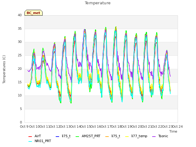Click the Oct 9 x-axis date label

24,126
